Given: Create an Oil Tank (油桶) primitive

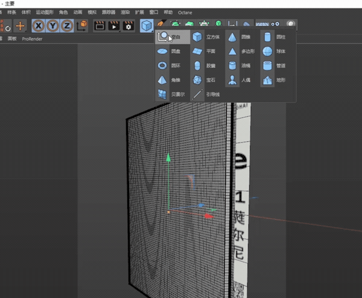Looking at the screenshot, I should [240, 65].
